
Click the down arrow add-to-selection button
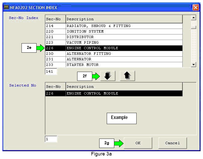coord(108,76)
